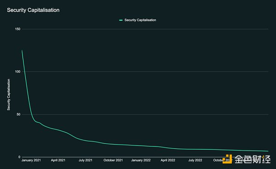The image size is (276, 169).
Task: Click the 100 y-axis label
Action: click(17, 72)
